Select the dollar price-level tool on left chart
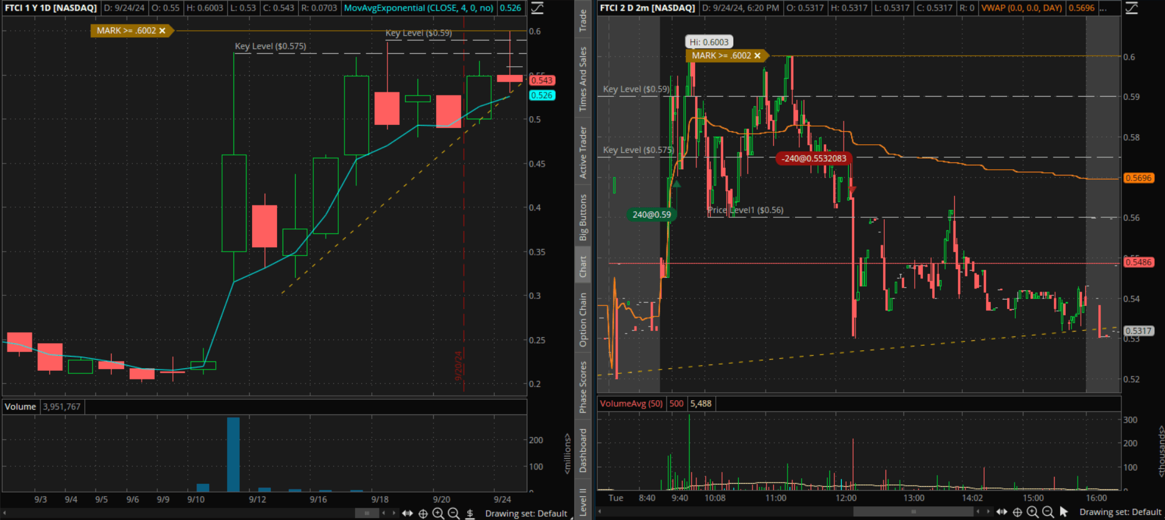Viewport: 1165px width, 520px height. click(470, 513)
